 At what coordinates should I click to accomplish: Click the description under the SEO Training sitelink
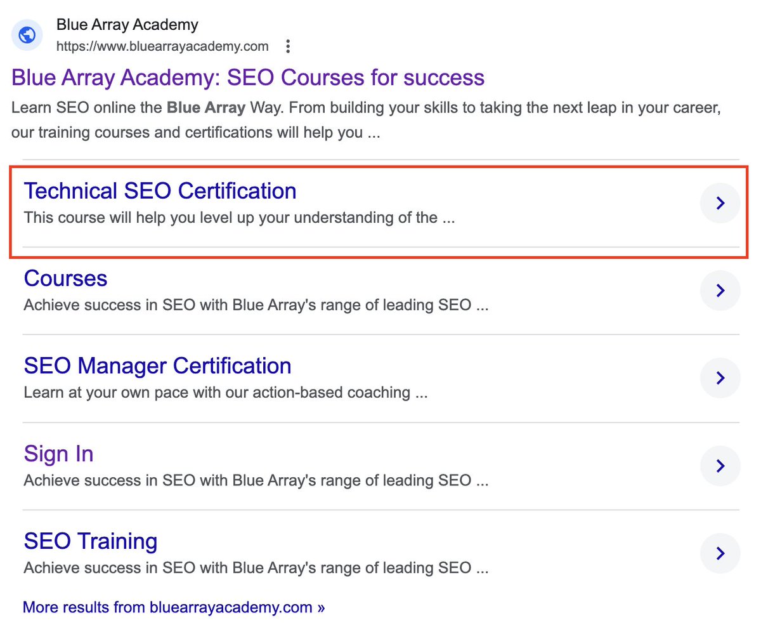[256, 568]
